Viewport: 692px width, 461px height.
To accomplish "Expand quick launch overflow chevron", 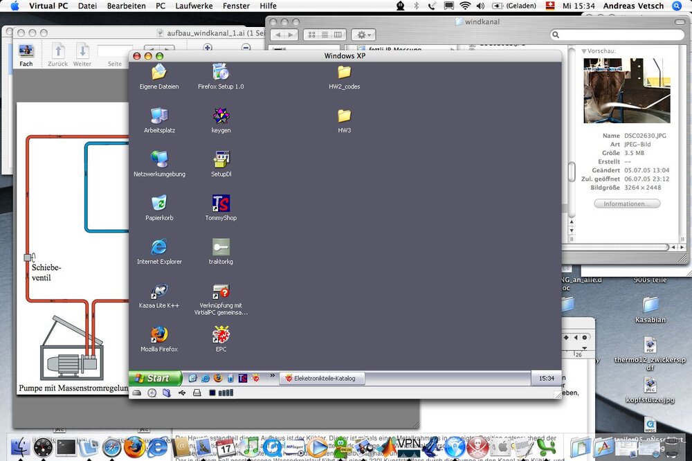I will [272, 376].
